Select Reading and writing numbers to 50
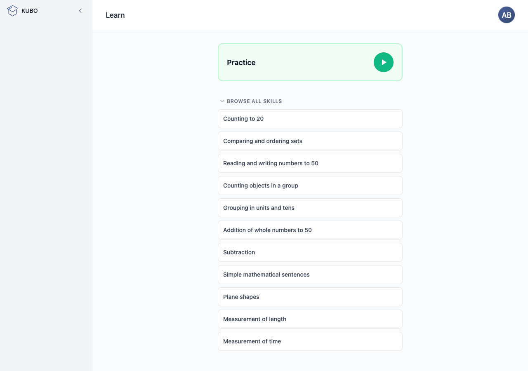 pos(310,163)
